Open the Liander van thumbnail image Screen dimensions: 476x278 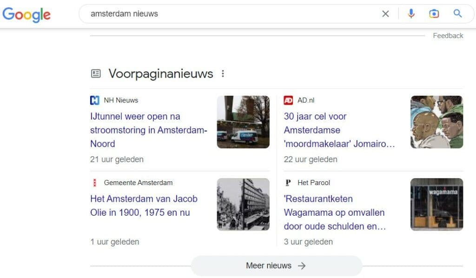243,122
